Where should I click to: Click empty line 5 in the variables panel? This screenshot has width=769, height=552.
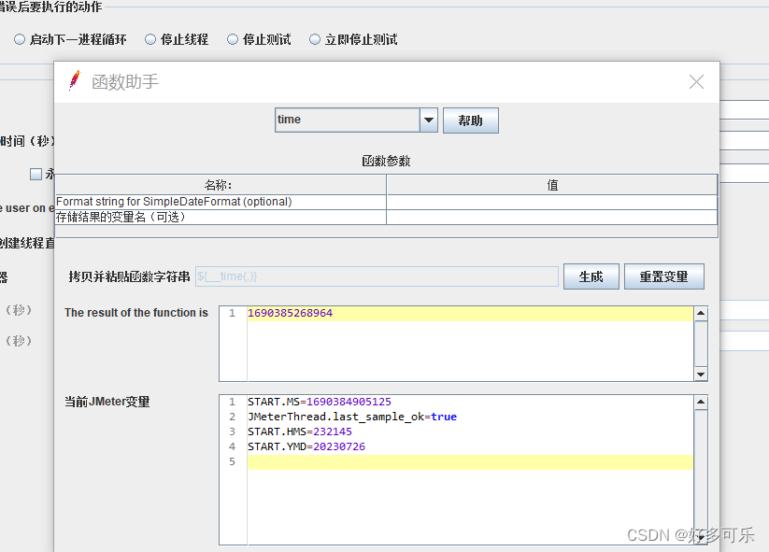coord(470,461)
